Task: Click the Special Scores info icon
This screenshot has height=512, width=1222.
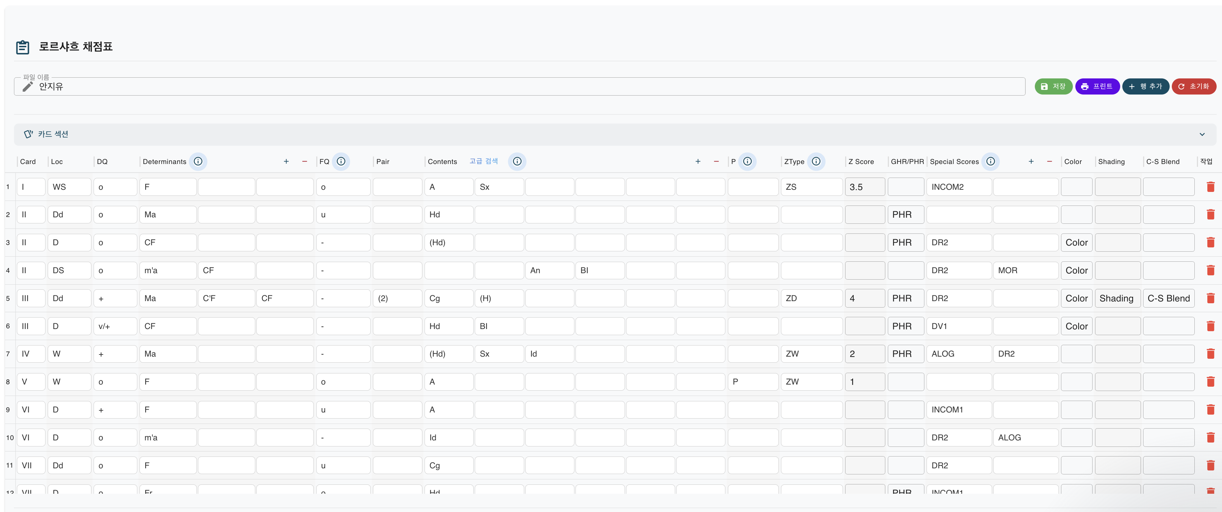Action: point(990,161)
